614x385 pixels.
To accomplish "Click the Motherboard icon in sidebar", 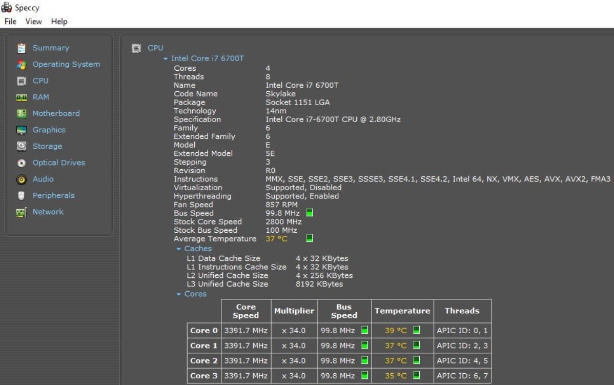I will pyautogui.click(x=22, y=114).
